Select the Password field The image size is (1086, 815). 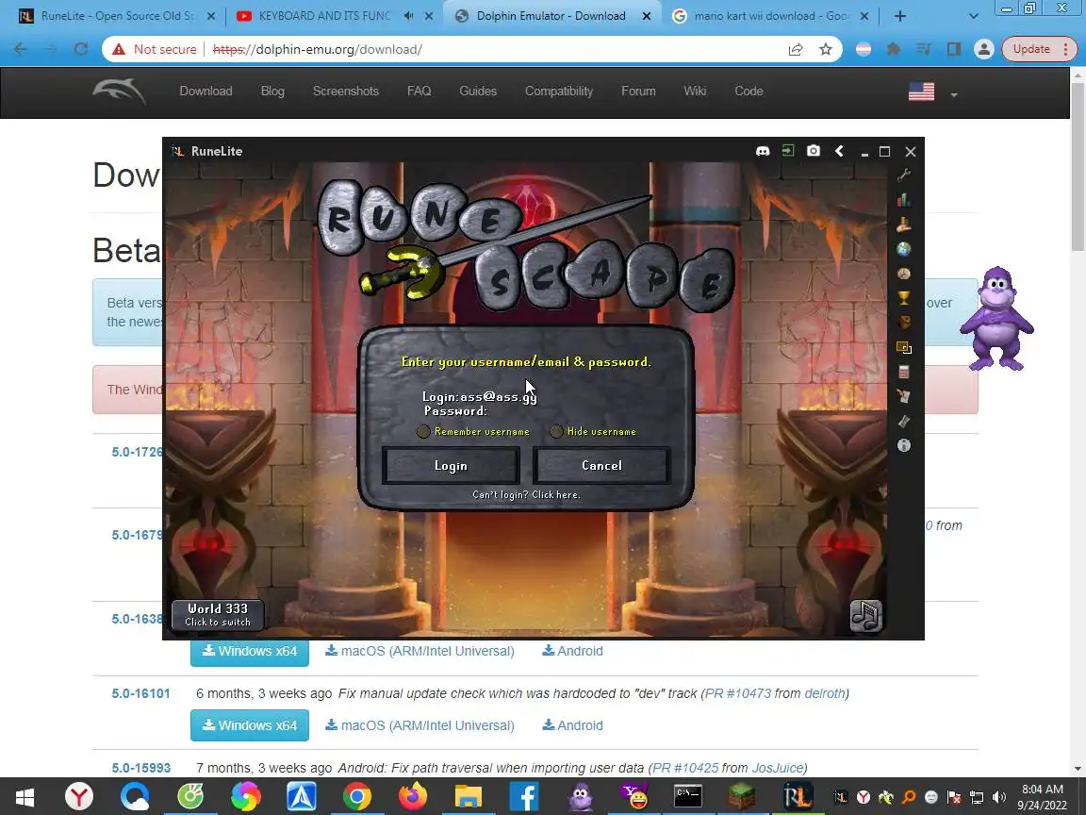(x=455, y=411)
